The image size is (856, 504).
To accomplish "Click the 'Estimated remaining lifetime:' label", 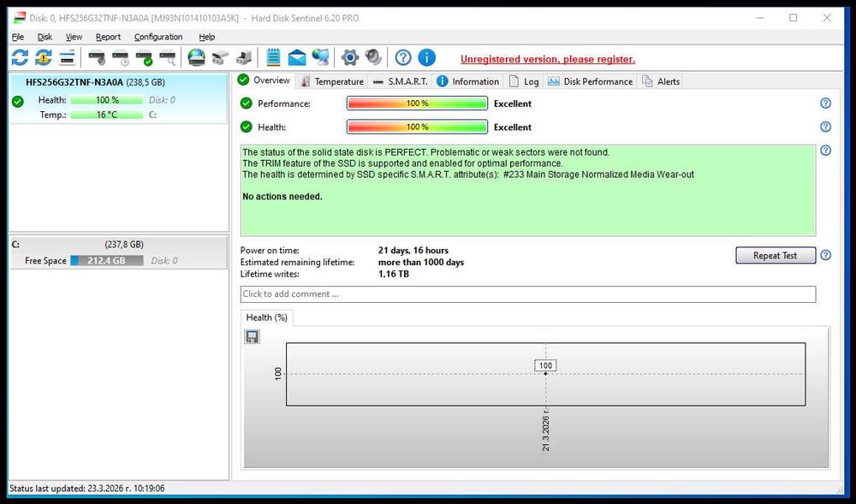I will 298,263.
